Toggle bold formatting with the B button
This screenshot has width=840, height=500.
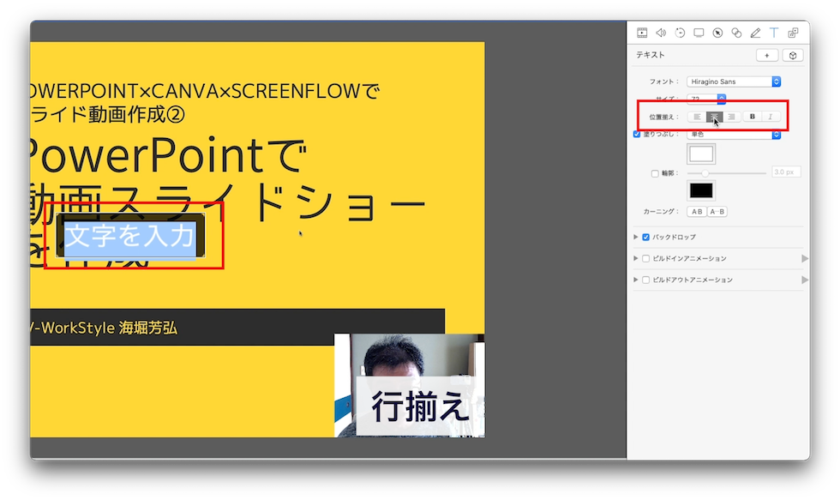point(753,116)
